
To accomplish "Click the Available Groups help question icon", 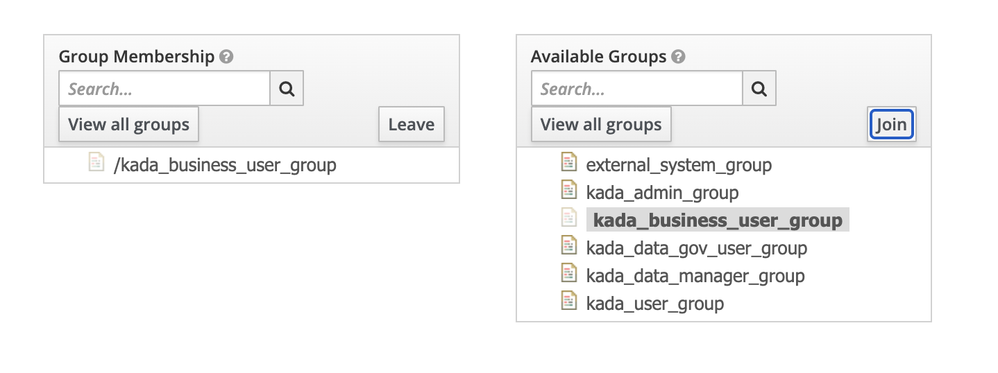I will [678, 57].
